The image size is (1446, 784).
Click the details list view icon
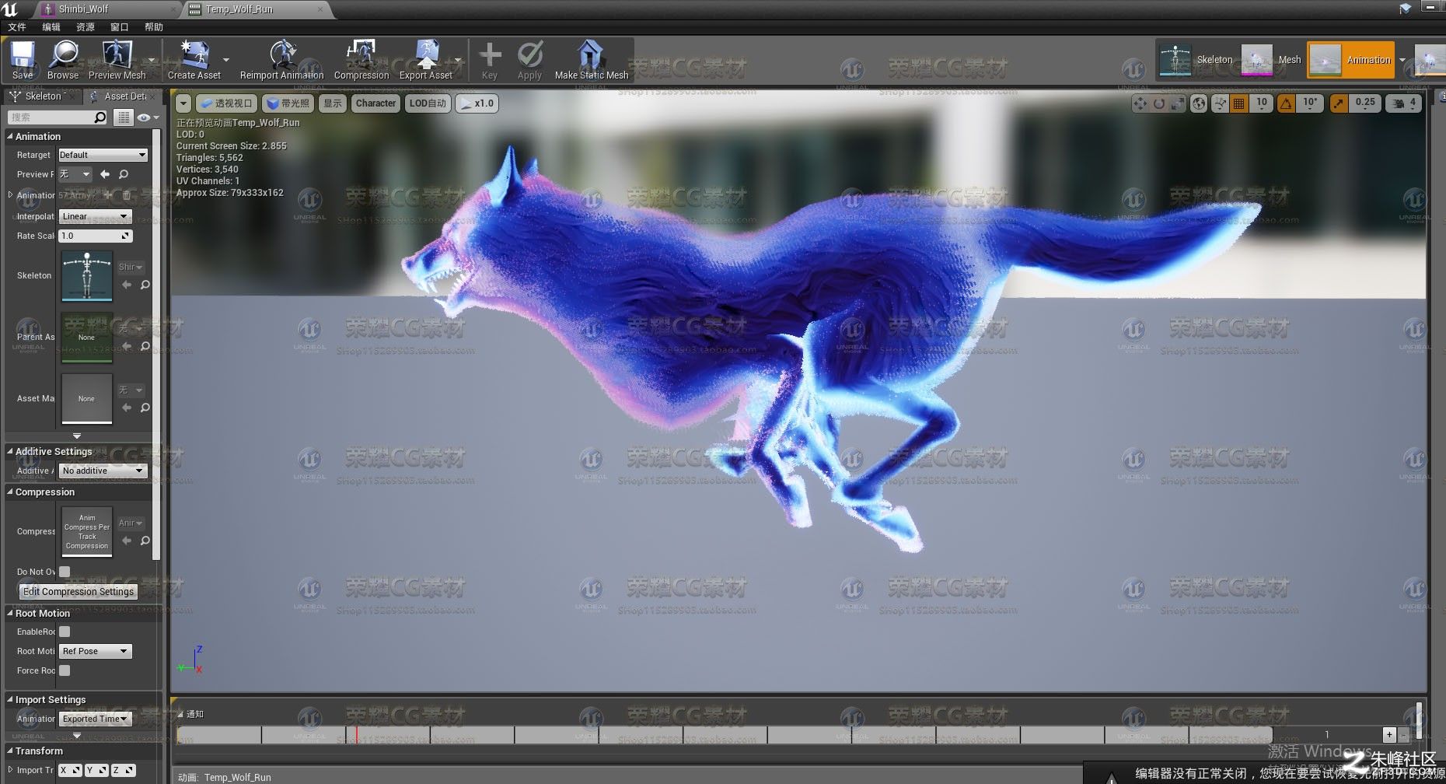(124, 117)
